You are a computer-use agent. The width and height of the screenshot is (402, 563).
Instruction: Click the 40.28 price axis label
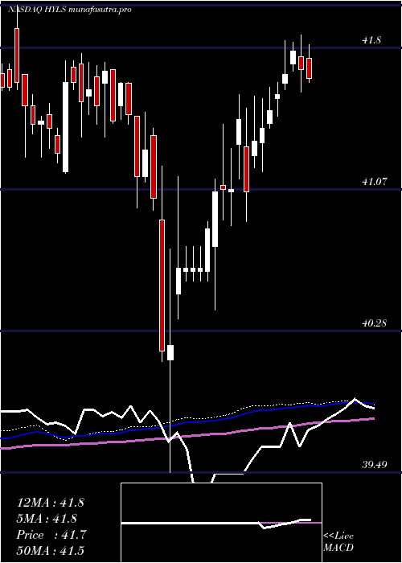375,323
